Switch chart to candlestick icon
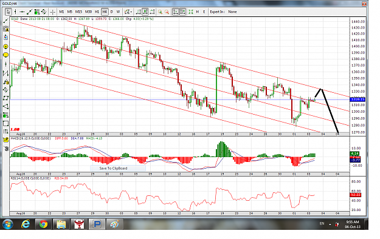380x239 pixels. [x=145, y=12]
